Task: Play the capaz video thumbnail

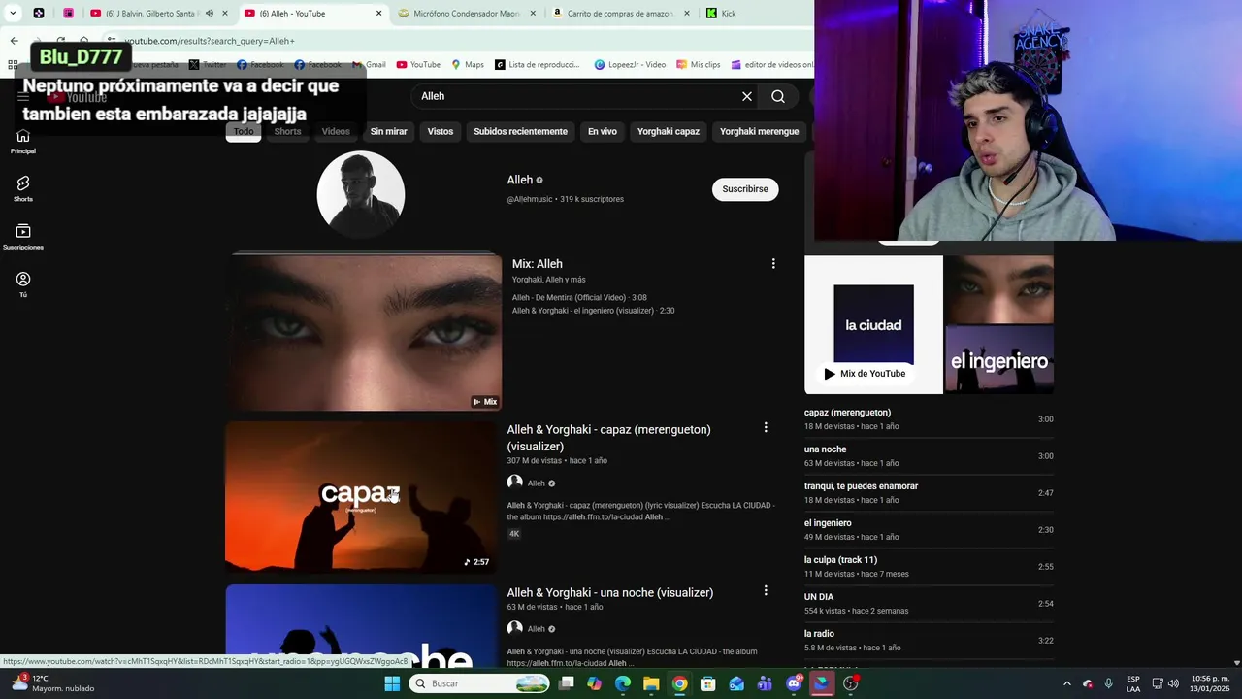Action: coord(361,497)
